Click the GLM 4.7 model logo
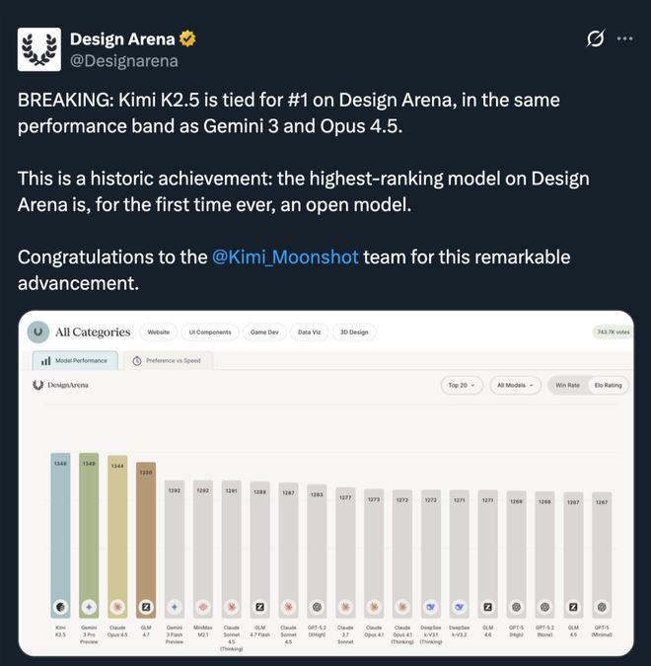The image size is (651, 666). click(146, 606)
